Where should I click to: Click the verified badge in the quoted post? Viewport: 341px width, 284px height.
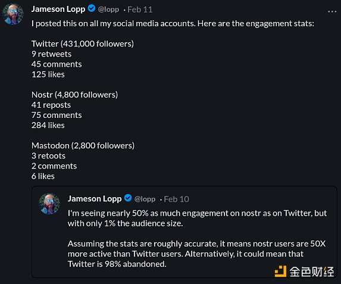[x=128, y=198]
